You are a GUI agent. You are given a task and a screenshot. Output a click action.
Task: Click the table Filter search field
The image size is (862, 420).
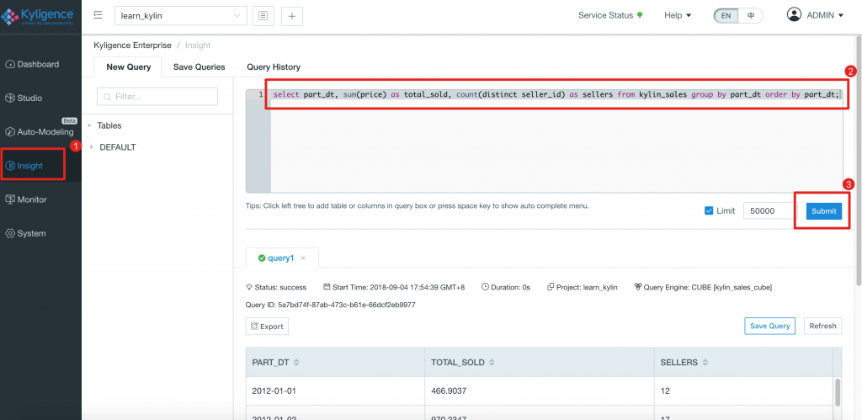[157, 96]
